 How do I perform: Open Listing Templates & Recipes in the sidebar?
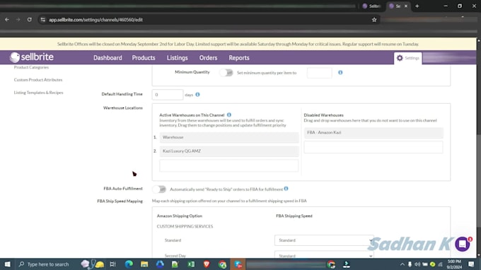(x=38, y=93)
